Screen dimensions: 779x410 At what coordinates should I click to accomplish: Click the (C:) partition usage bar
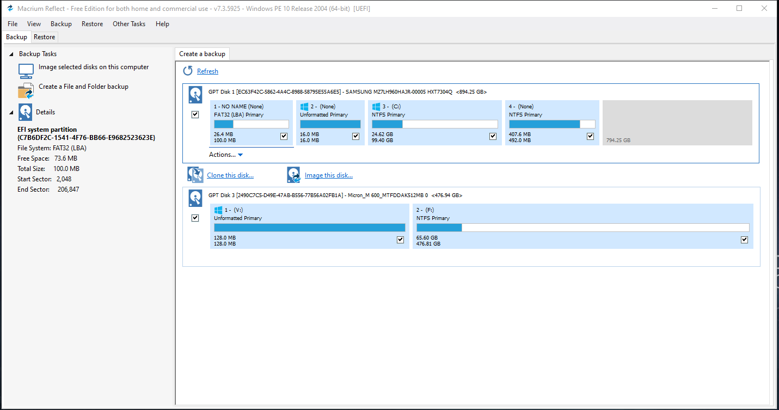coord(434,124)
